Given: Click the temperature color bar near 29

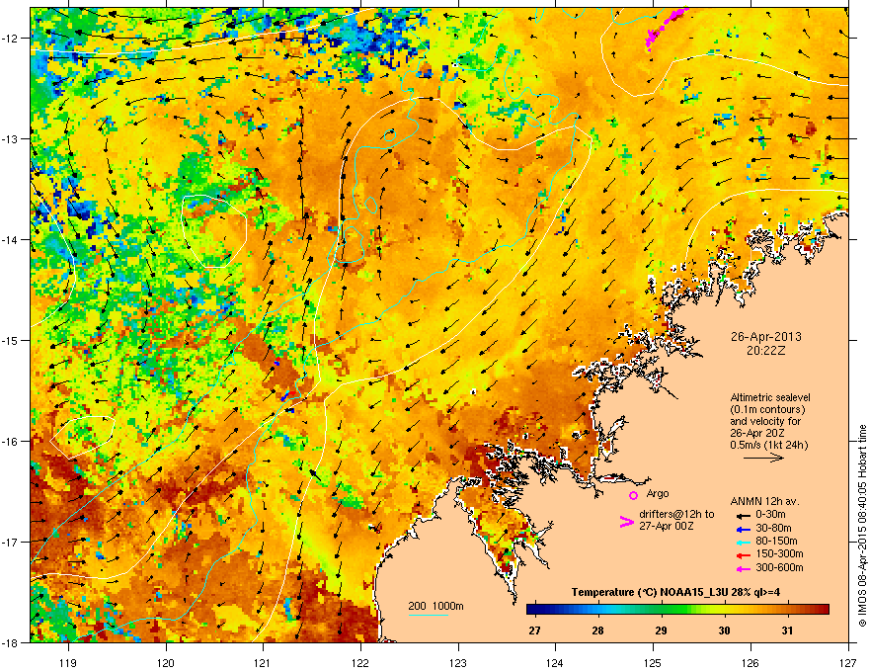Looking at the screenshot, I should tap(662, 610).
